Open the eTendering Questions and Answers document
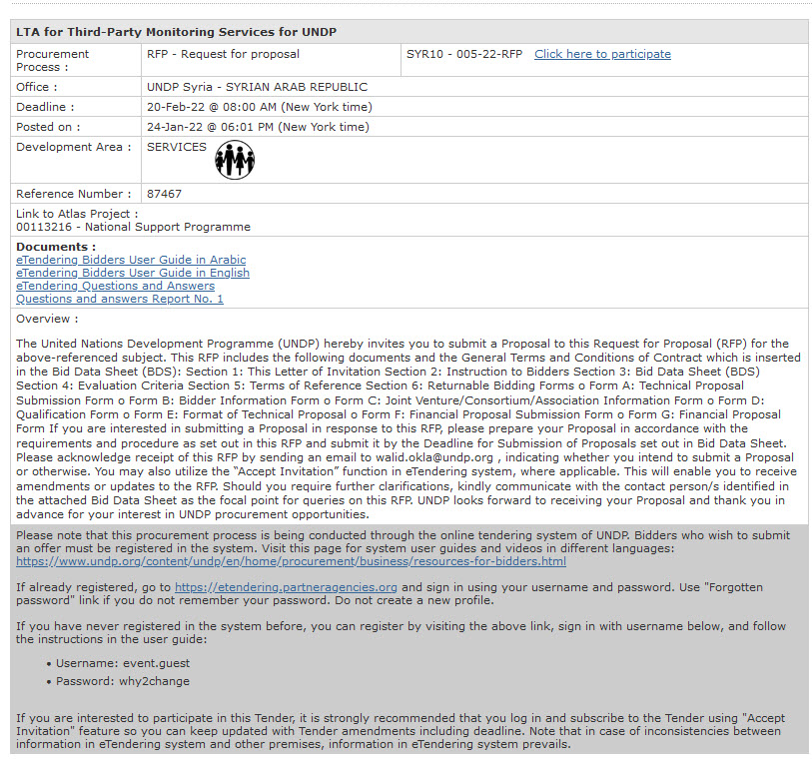This screenshot has height=767, width=812. click(115, 286)
